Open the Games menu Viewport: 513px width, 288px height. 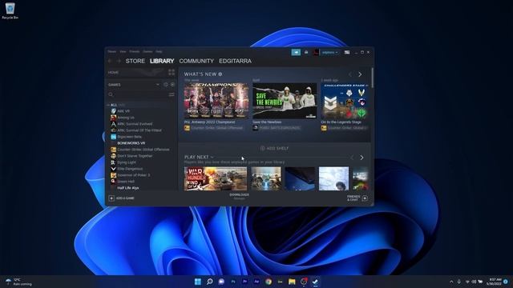(147, 51)
